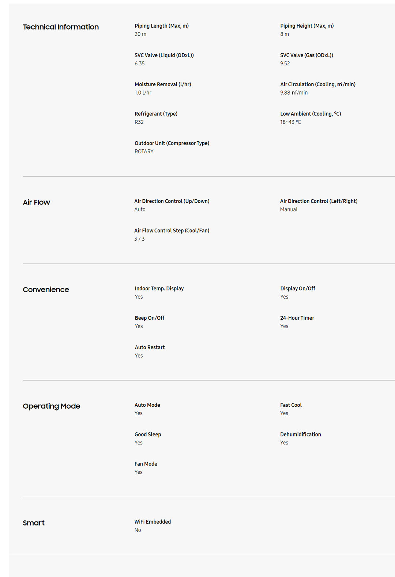Click the Technical Information section heading
Image resolution: width=395 pixels, height=577 pixels.
coord(61,27)
